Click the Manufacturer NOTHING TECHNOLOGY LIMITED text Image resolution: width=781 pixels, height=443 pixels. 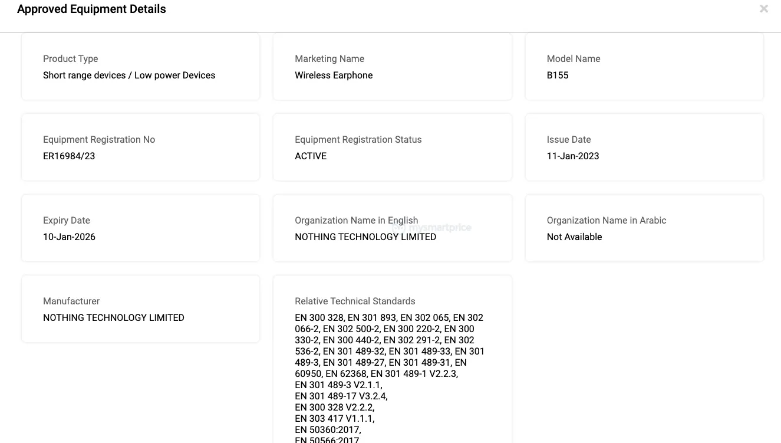[114, 317]
